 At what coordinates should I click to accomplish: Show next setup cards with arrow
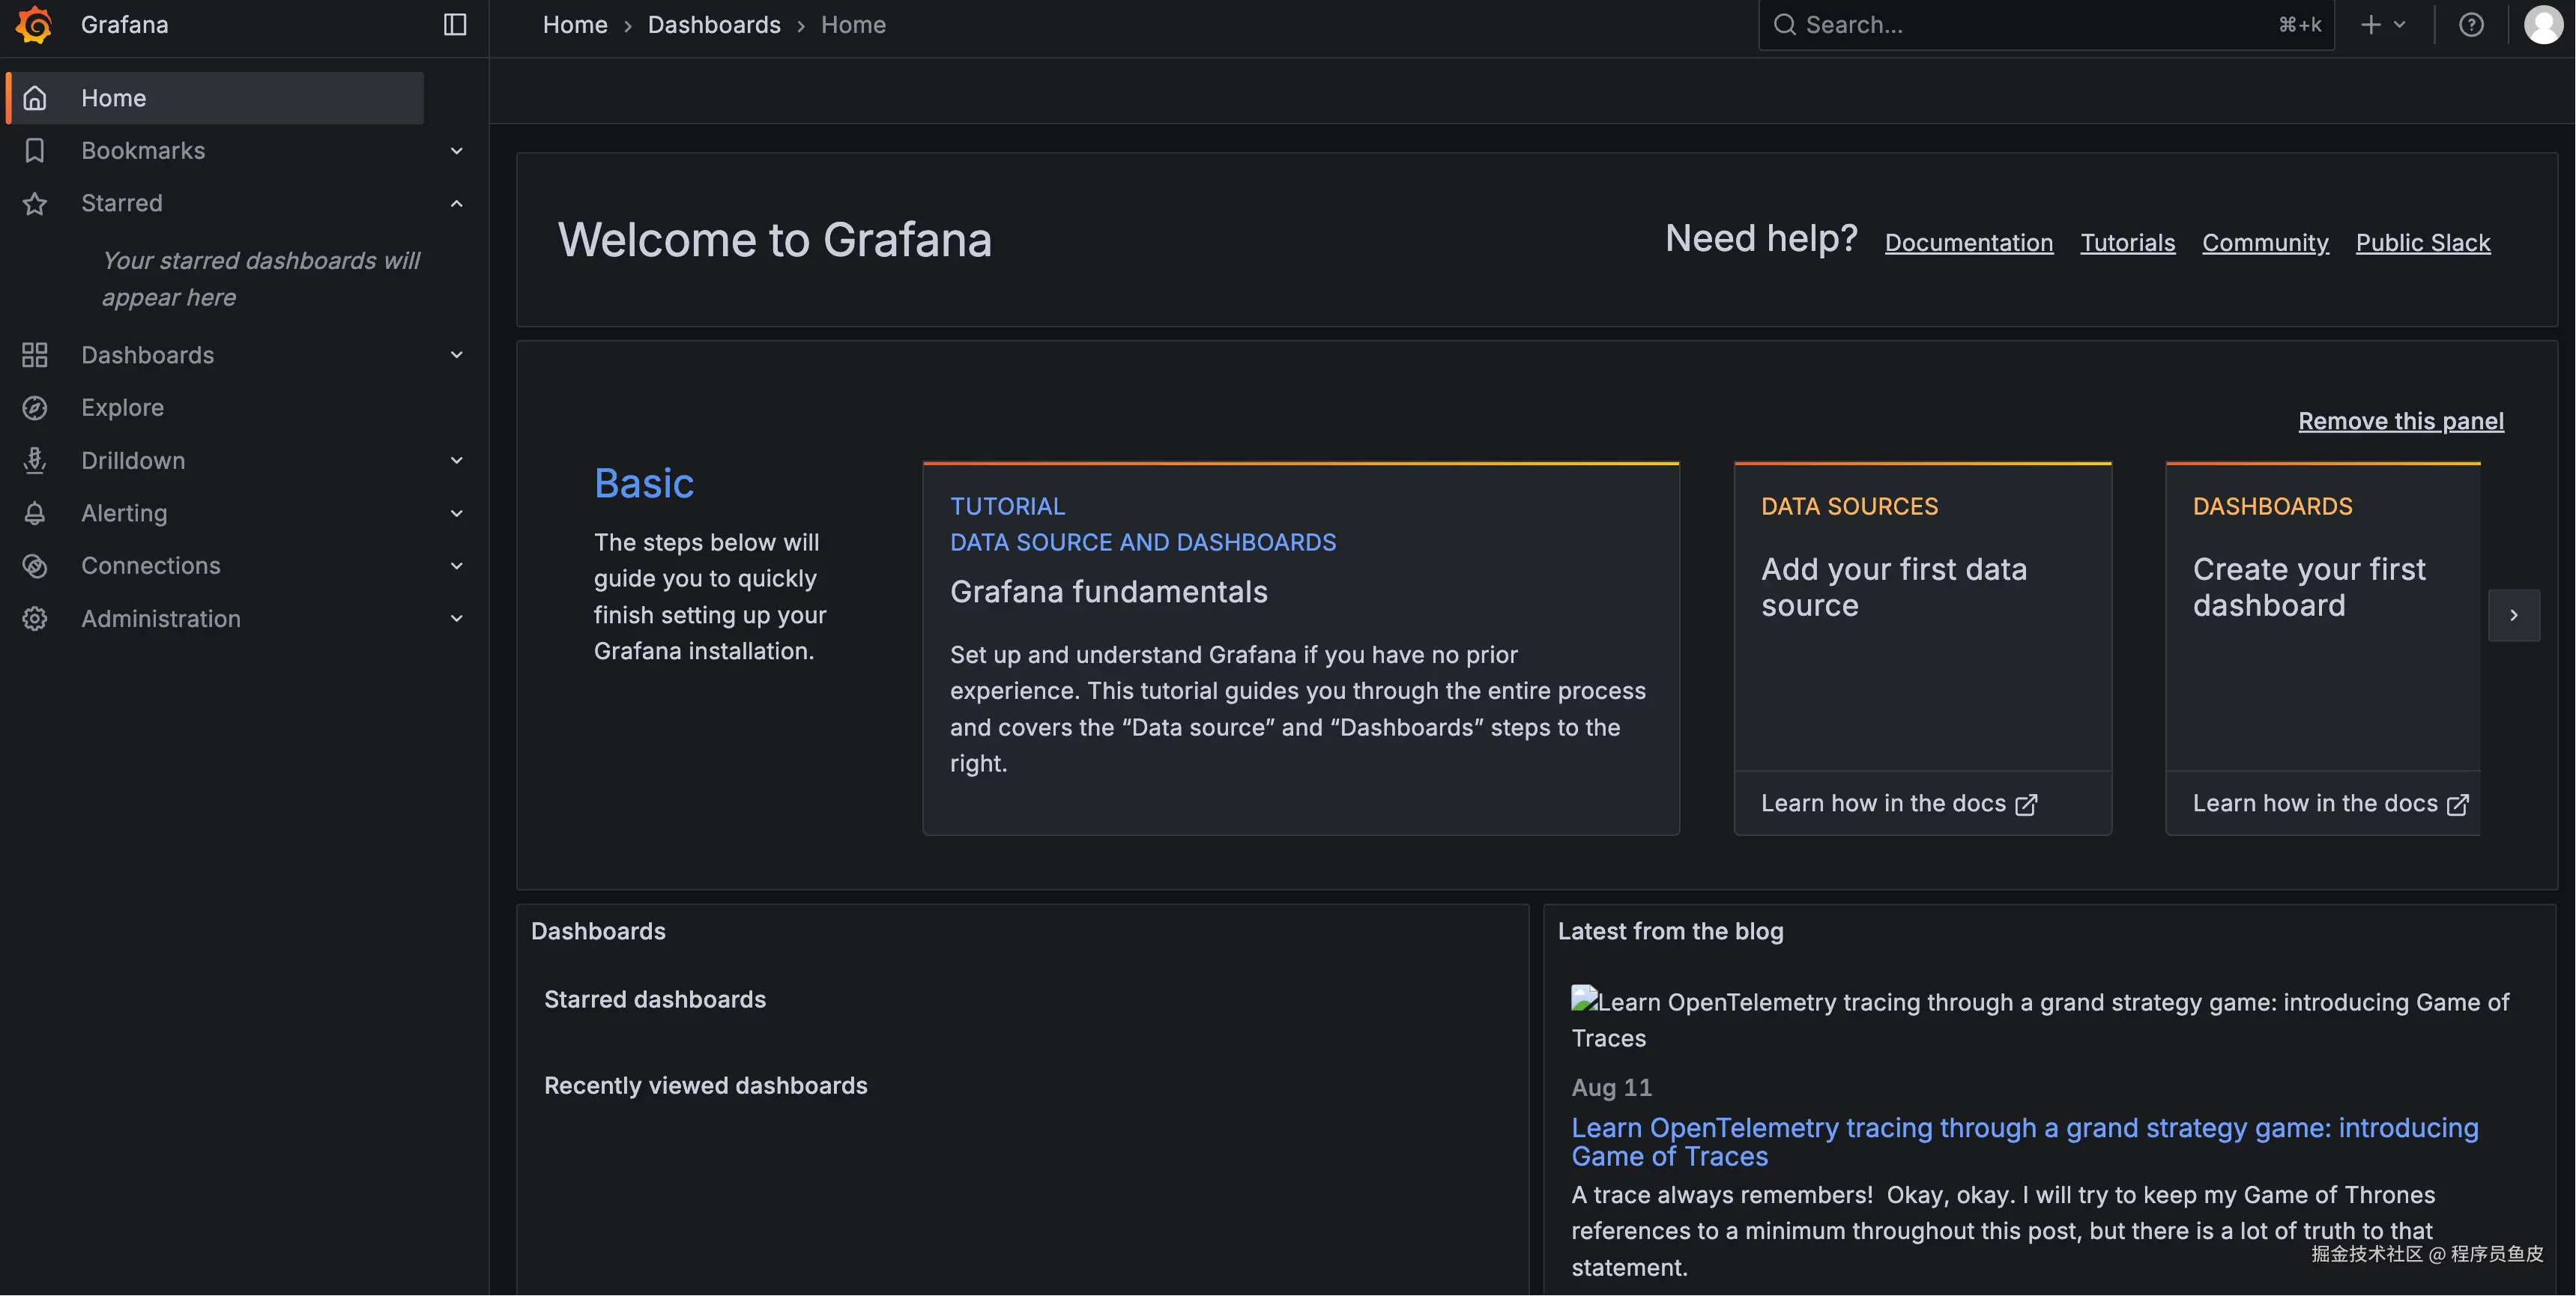(2513, 616)
